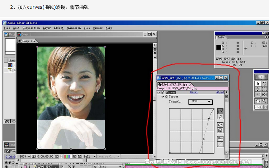Open the Channel RGB dropdown
The height and width of the screenshot is (168, 269).
point(200,102)
